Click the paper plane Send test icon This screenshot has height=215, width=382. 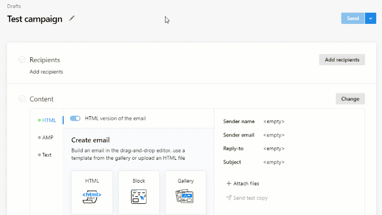[x=229, y=198]
